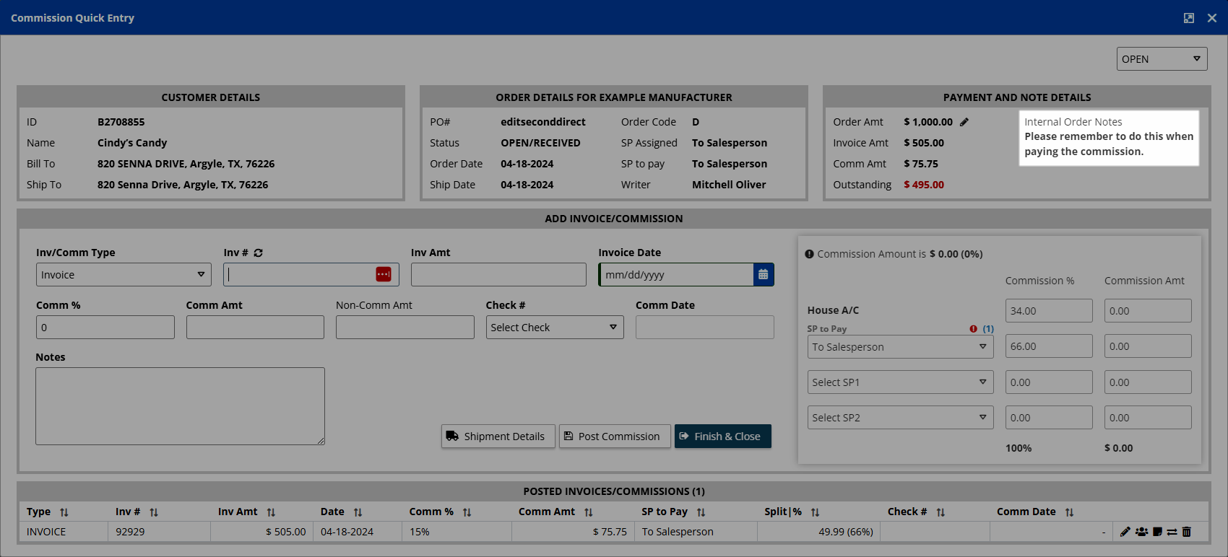Image resolution: width=1228 pixels, height=557 pixels.
Task: Click the pencil icon beside Order Amt
Action: [x=964, y=122]
